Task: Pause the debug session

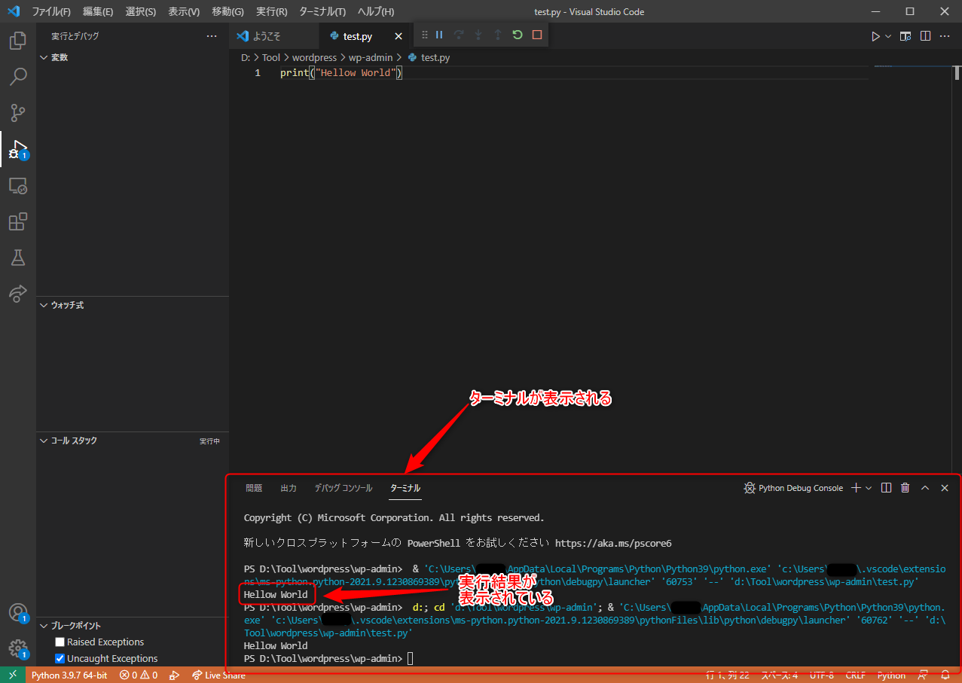Action: [x=439, y=35]
